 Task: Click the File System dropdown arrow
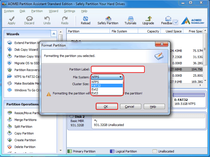120,77
